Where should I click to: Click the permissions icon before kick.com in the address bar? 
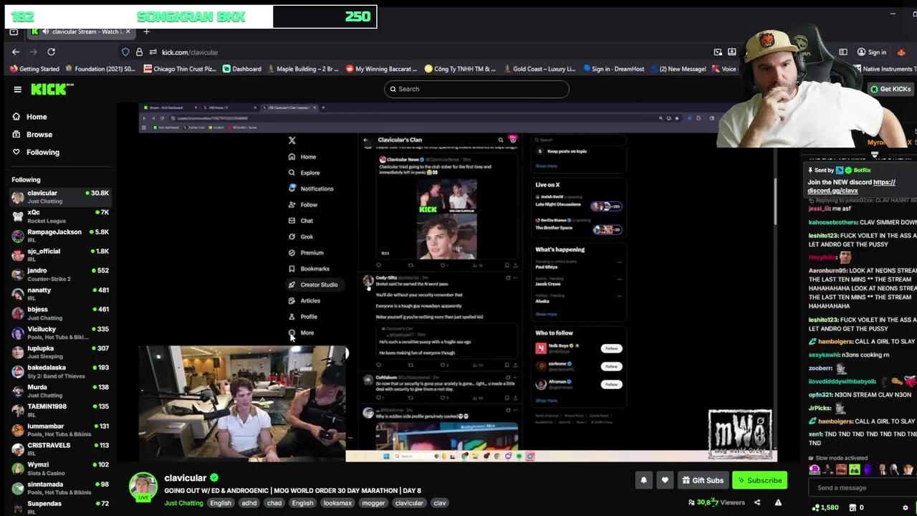pos(153,52)
